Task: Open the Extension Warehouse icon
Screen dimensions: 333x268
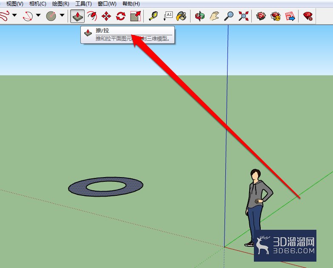Action: point(276,16)
